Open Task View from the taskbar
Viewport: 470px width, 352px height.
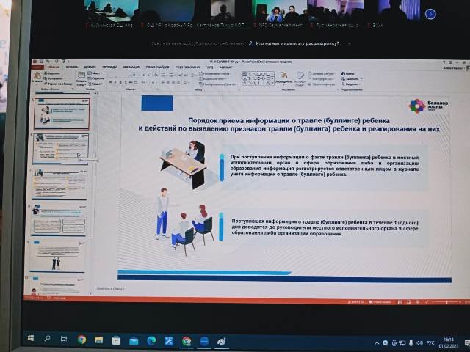64,339
